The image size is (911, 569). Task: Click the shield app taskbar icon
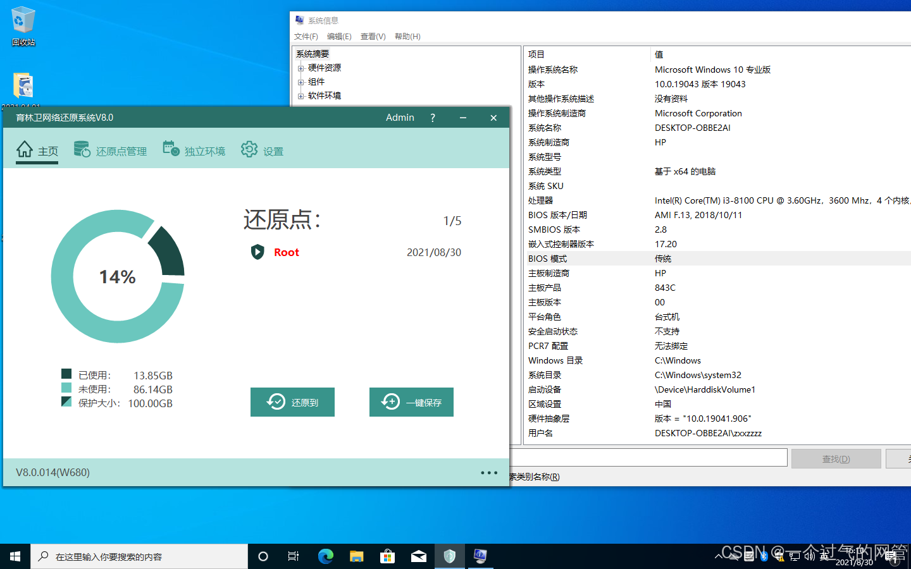click(x=450, y=556)
